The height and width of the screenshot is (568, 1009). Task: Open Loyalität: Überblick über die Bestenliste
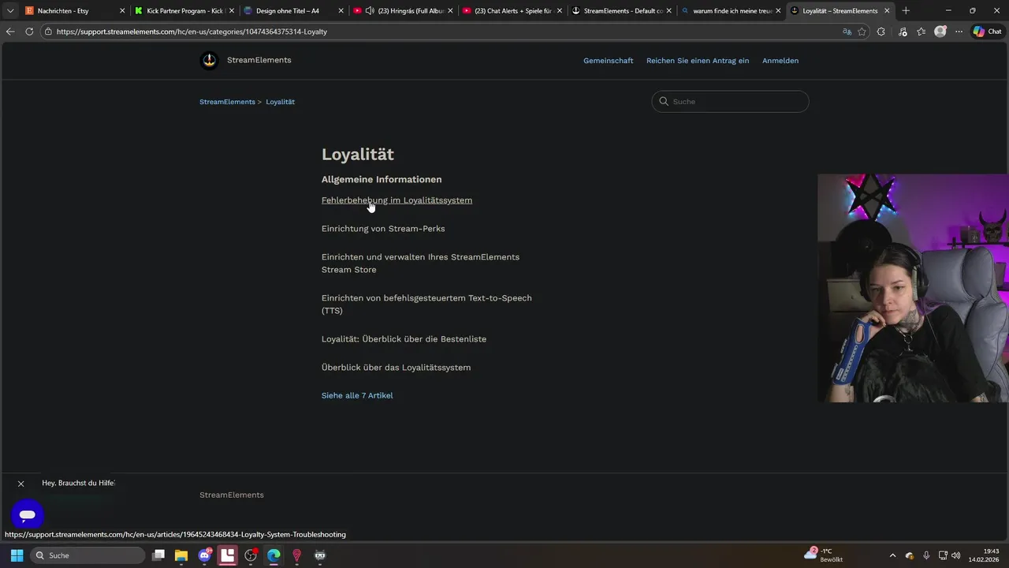404,339
